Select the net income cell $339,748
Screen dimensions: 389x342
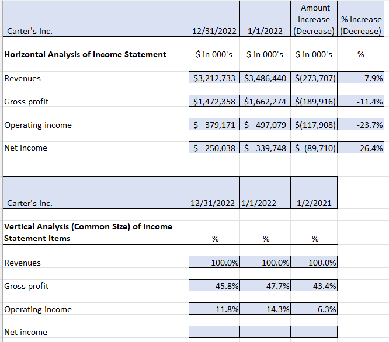click(x=265, y=148)
